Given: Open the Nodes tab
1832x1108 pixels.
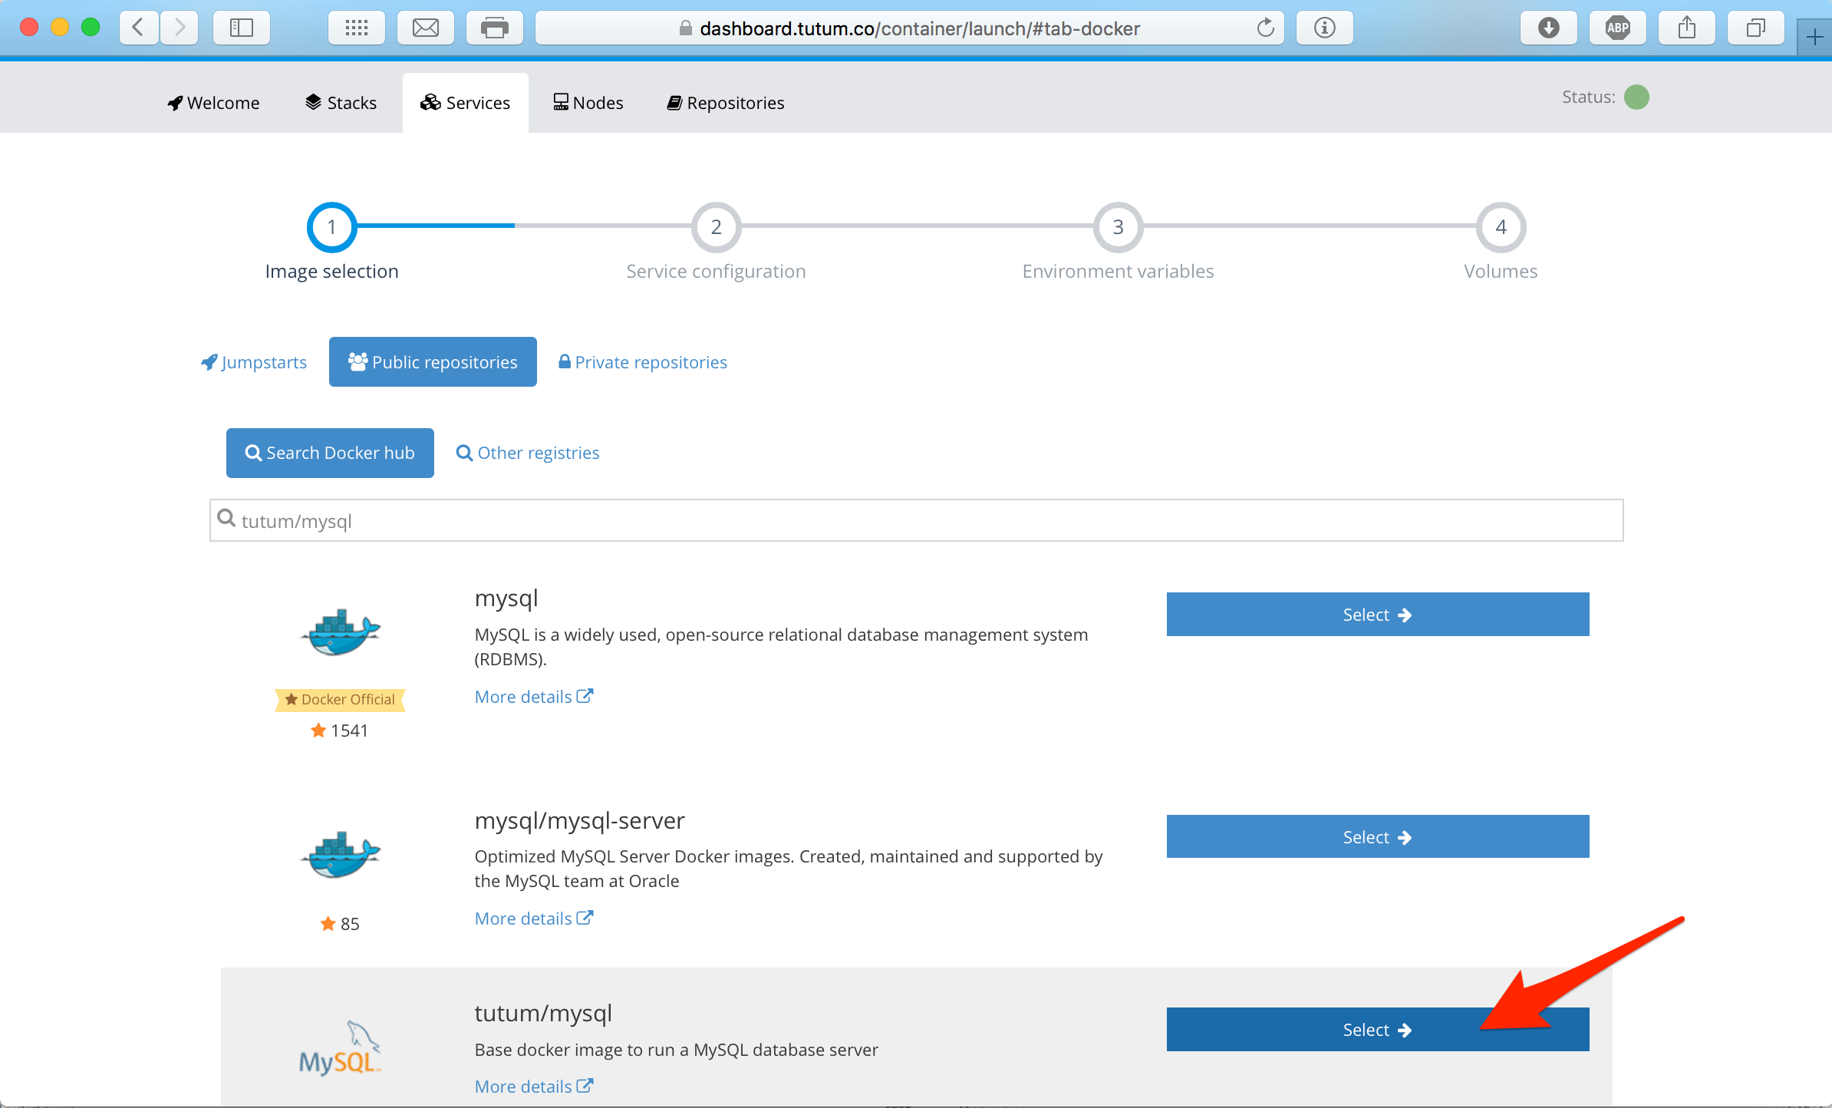Looking at the screenshot, I should point(588,103).
